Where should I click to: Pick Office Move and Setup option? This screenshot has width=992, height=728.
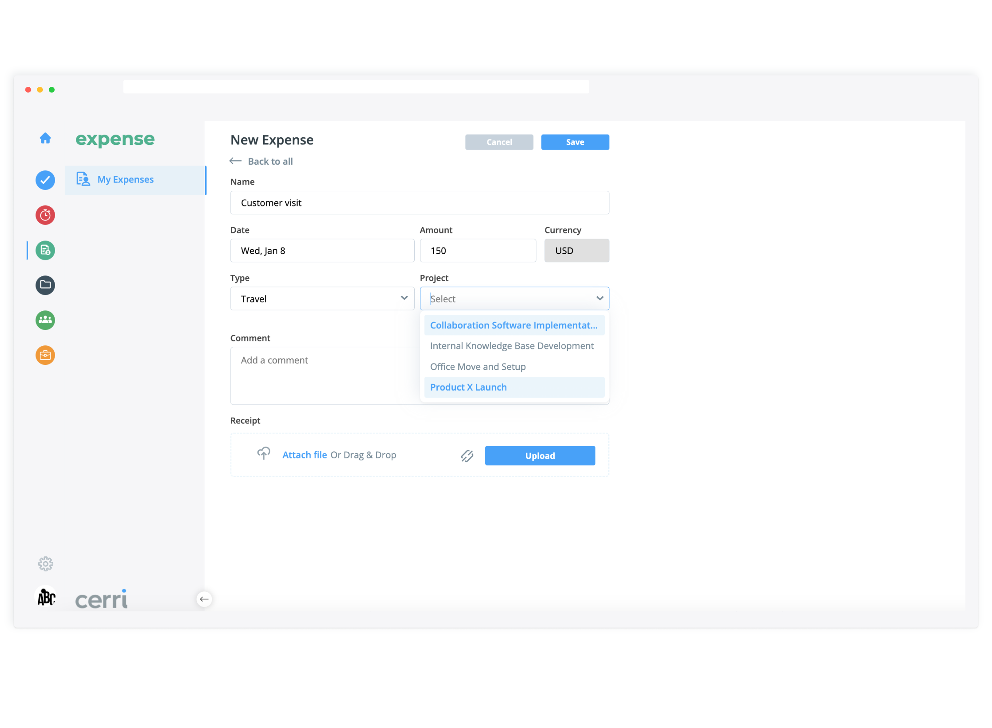click(x=478, y=367)
